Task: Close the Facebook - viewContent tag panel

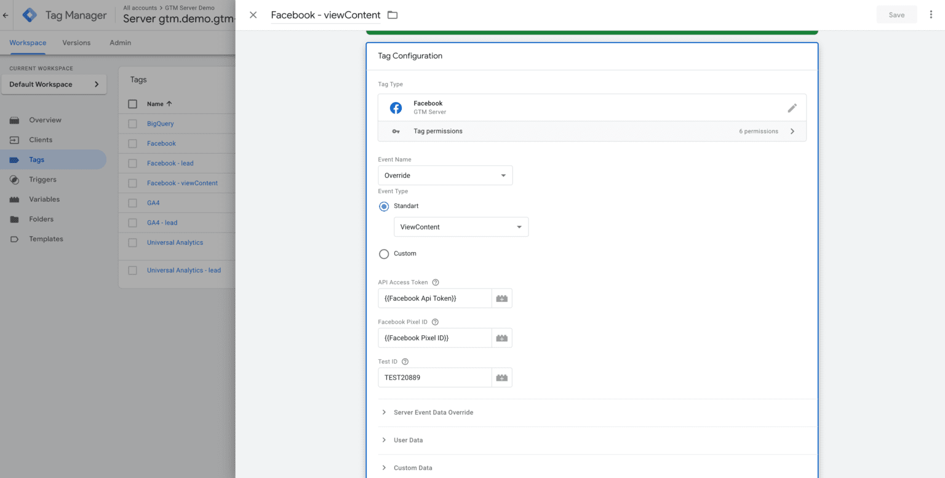Action: pyautogui.click(x=253, y=15)
